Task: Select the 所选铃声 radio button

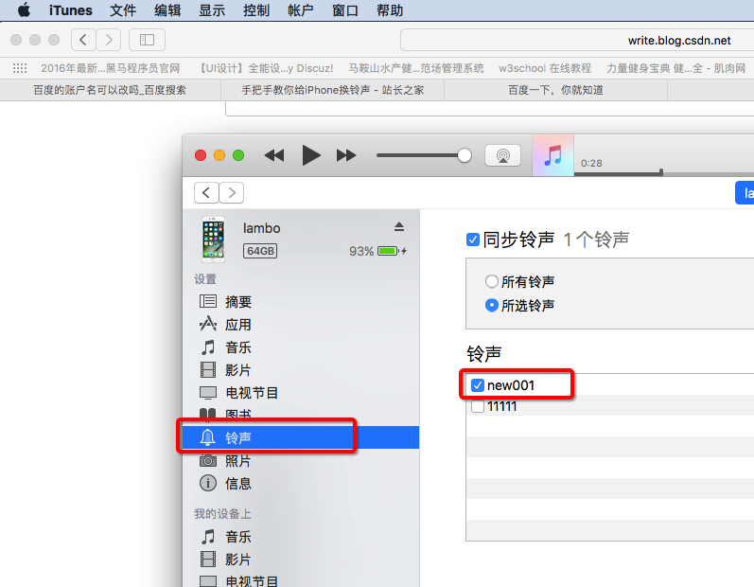Action: tap(491, 305)
